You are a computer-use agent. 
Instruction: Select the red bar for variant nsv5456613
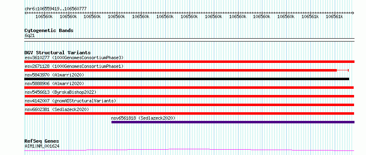point(189,96)
